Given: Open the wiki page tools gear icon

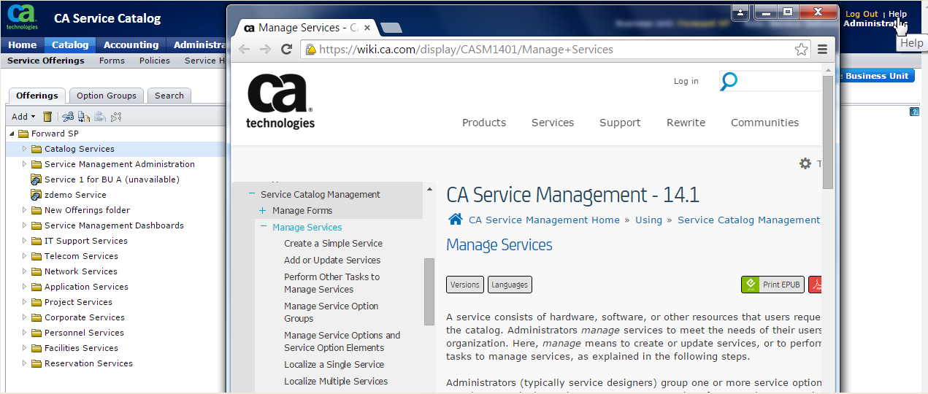Looking at the screenshot, I should 805,163.
